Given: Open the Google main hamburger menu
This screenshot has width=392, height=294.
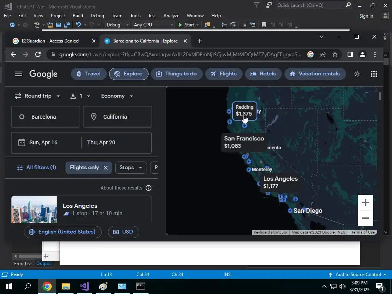Looking at the screenshot, I should (x=19, y=74).
